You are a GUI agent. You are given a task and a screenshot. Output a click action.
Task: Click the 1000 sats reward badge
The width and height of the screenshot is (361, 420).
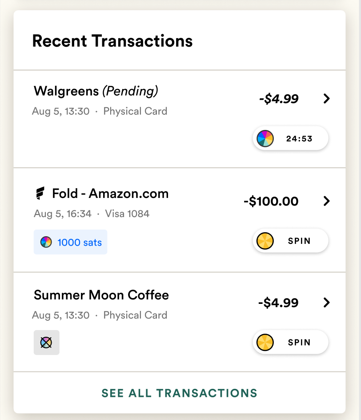70,242
